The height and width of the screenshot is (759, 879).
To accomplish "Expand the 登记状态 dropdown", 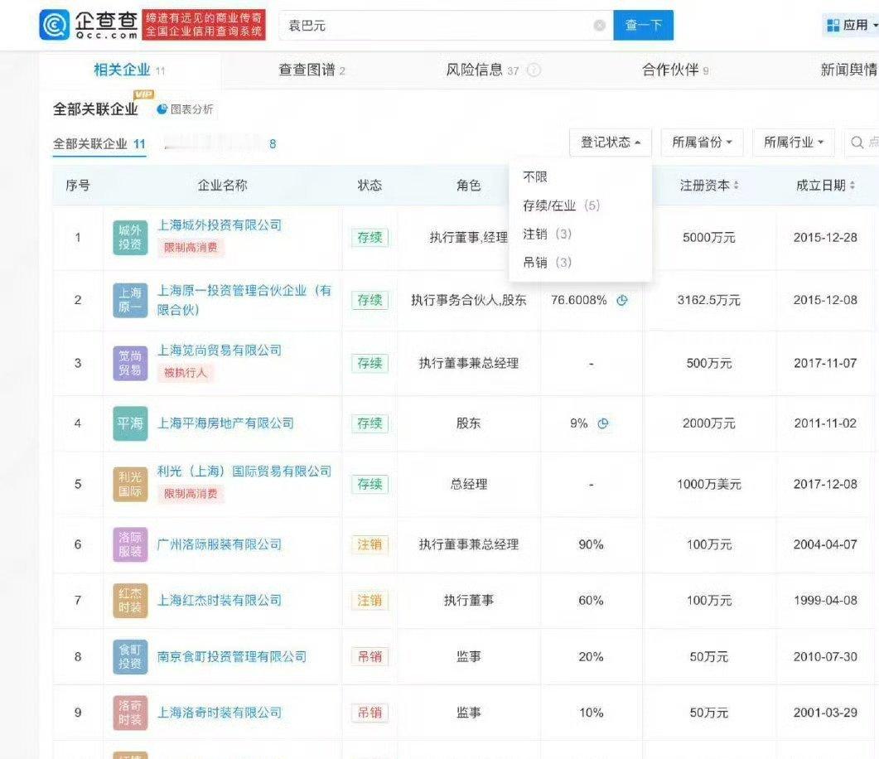I will (610, 143).
